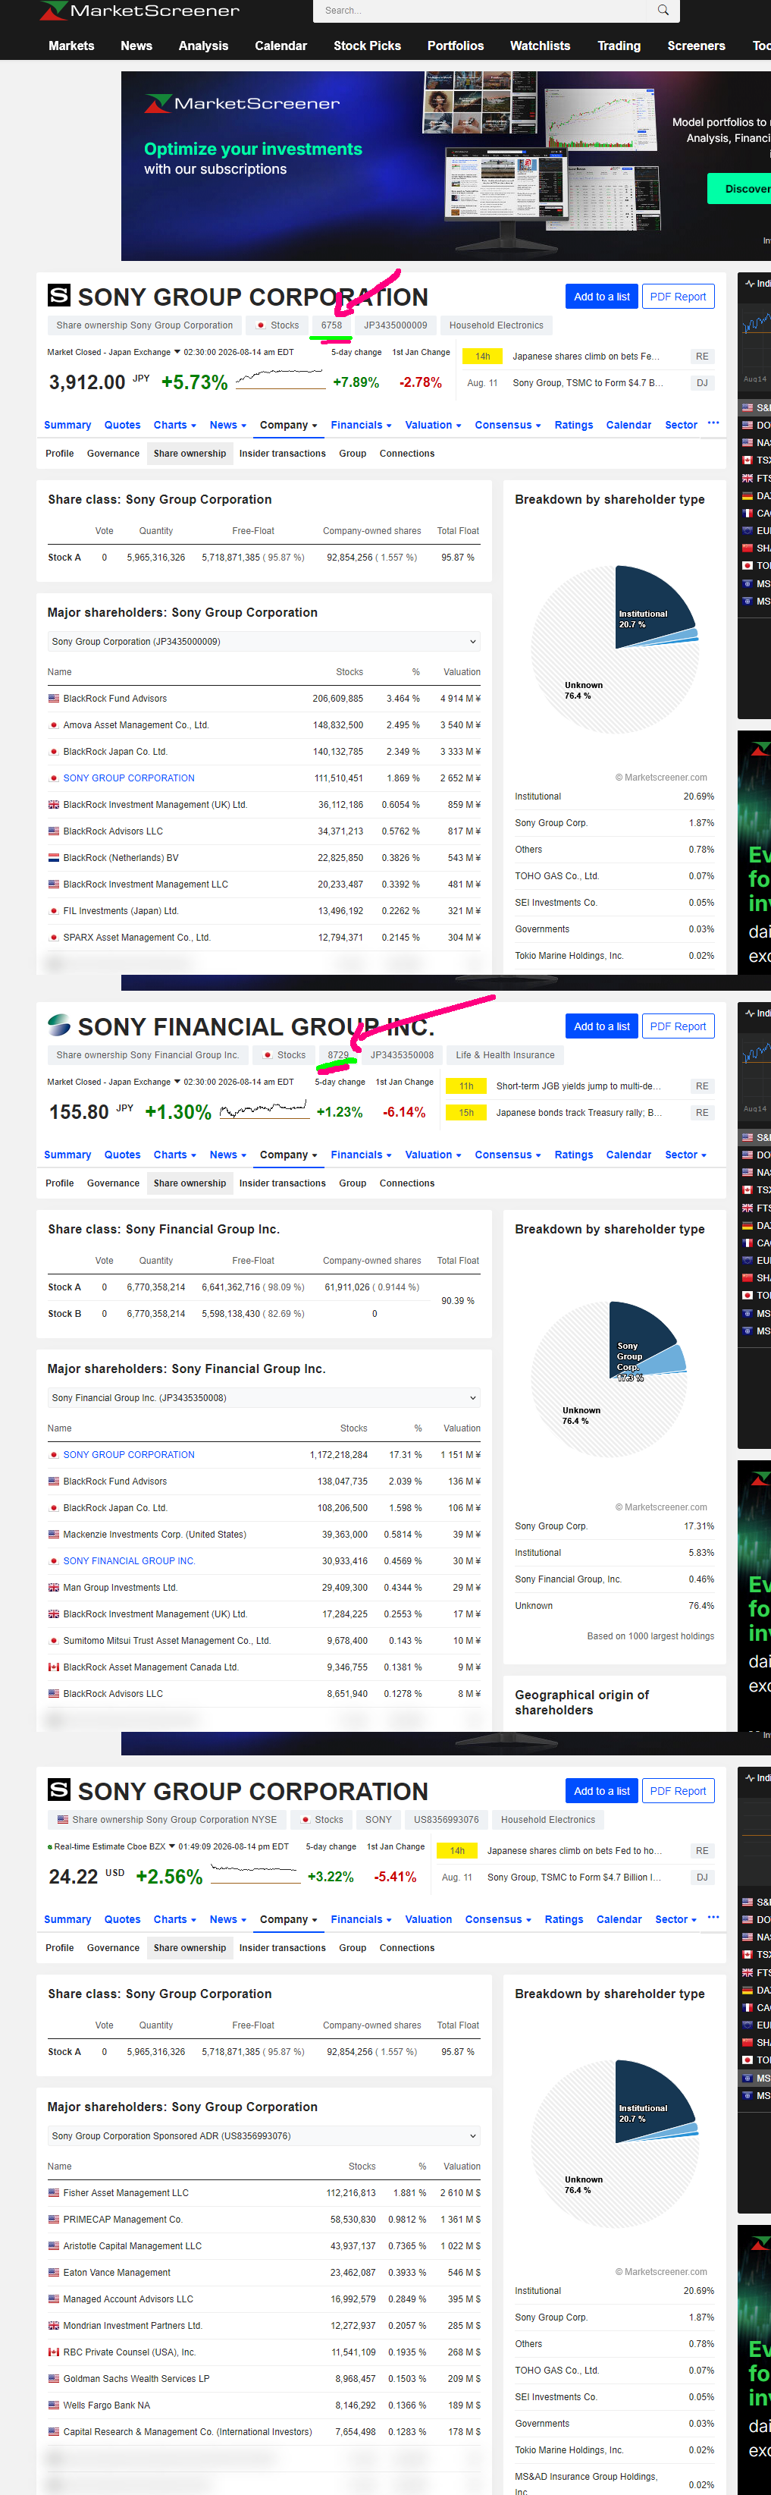Click the price sparkline chart beside 24.22 USD
This screenshot has width=771, height=2495.
[255, 1874]
